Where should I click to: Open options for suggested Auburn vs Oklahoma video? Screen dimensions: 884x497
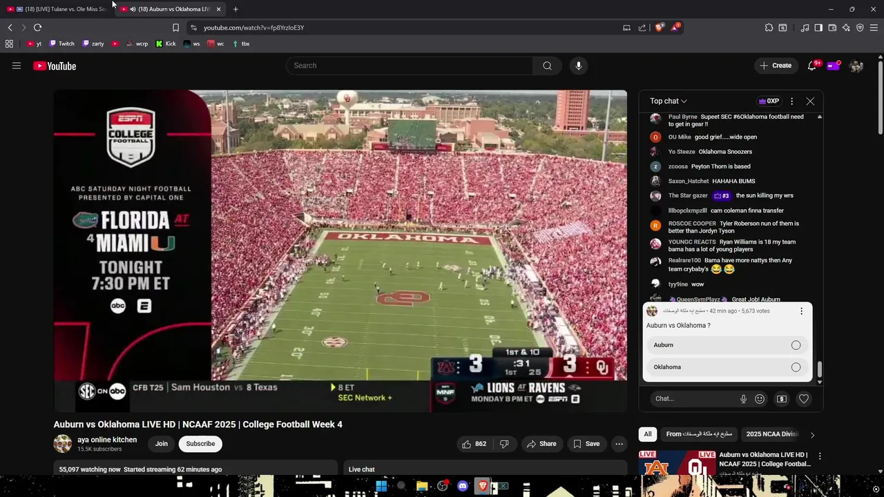click(820, 456)
